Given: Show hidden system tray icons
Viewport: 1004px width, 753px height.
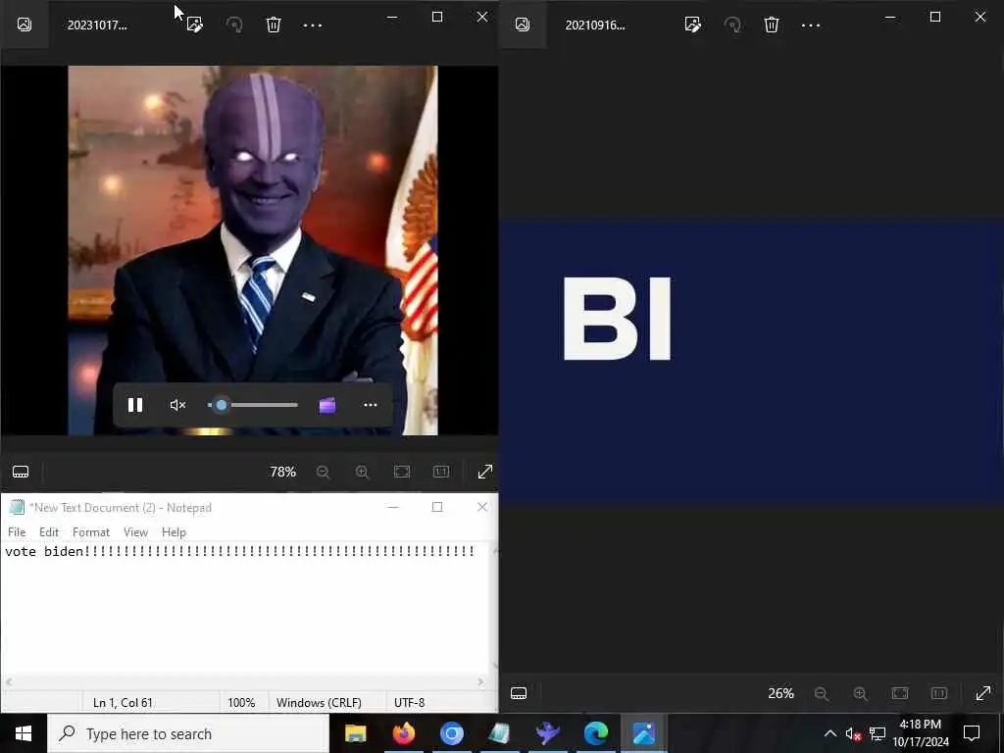Looking at the screenshot, I should [829, 733].
